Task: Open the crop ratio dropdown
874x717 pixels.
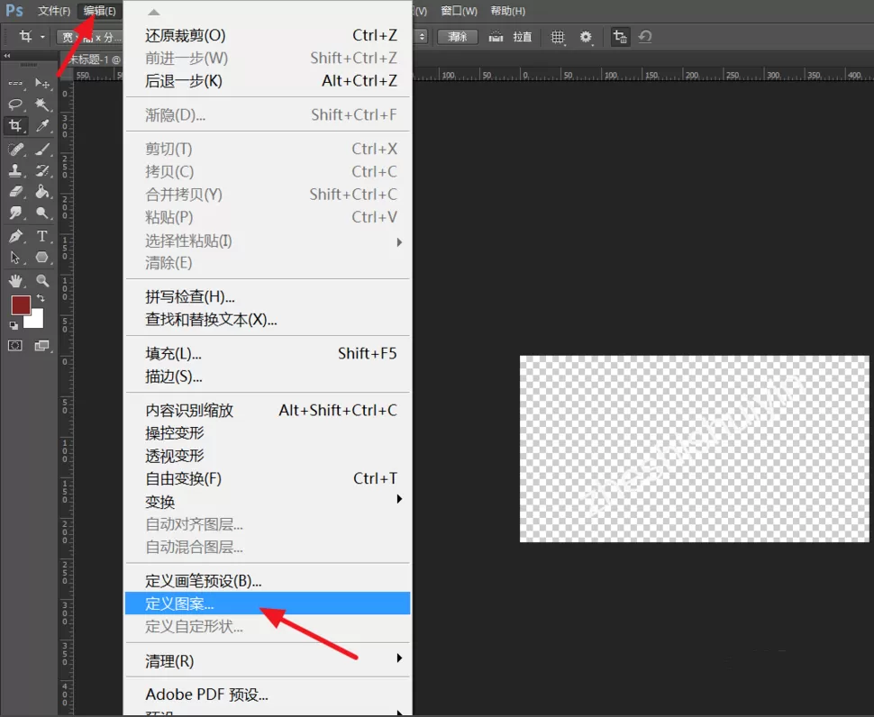Action: click(x=89, y=37)
